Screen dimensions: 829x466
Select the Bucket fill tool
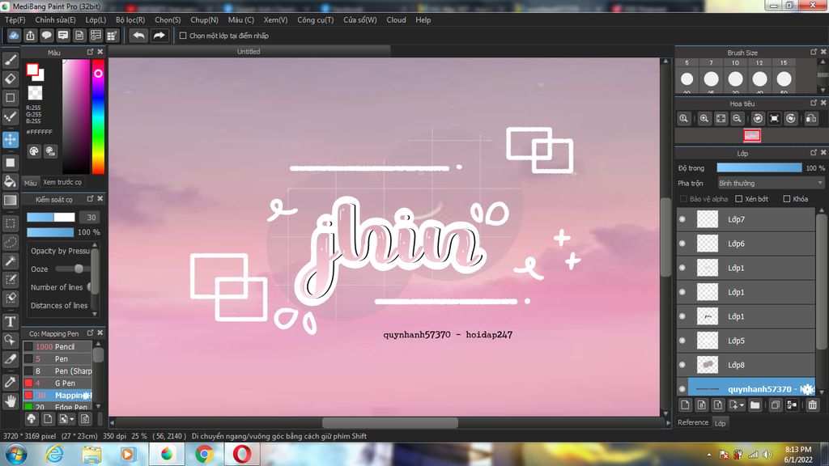click(10, 181)
